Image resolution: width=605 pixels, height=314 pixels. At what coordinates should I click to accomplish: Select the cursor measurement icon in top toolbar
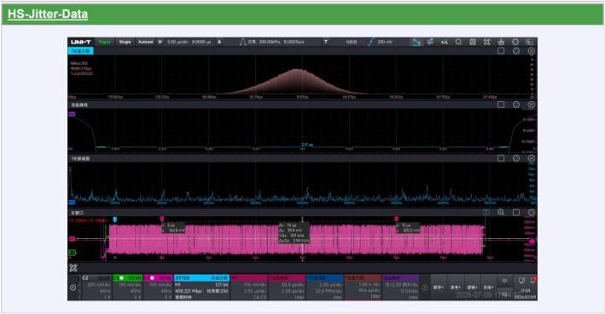[416, 42]
